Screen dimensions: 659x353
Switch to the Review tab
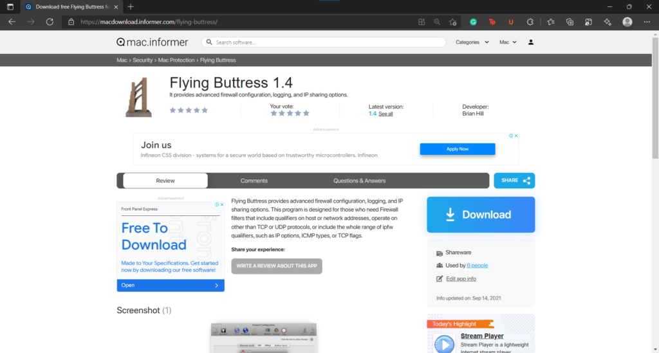click(165, 181)
